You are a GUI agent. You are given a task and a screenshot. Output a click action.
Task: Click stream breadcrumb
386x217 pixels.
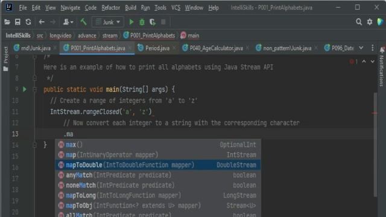coord(110,36)
